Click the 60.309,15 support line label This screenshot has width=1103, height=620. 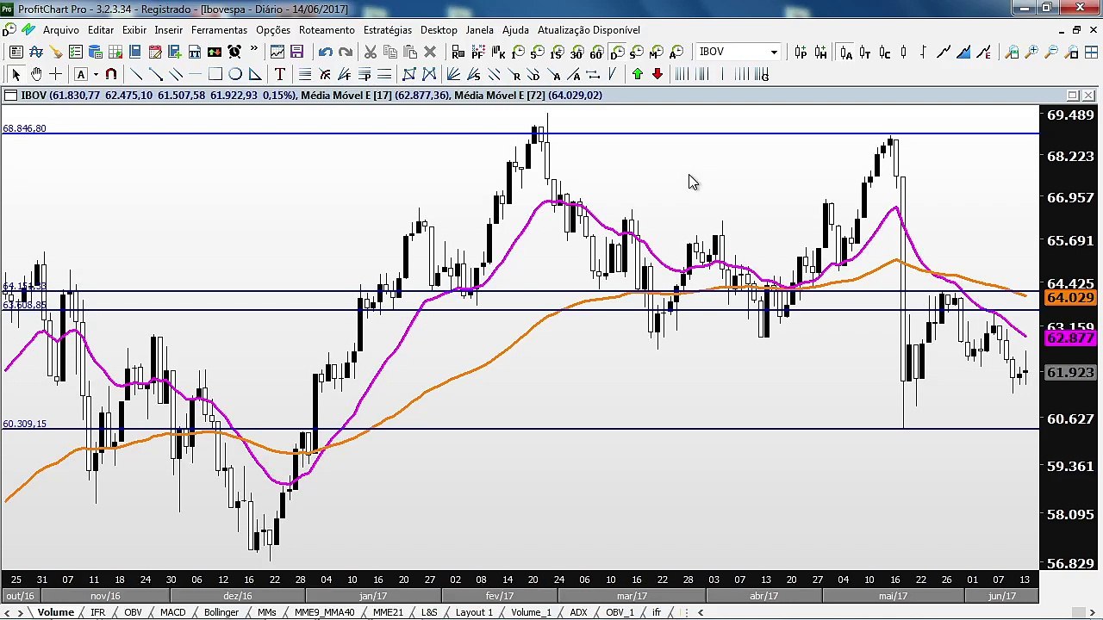tap(24, 424)
